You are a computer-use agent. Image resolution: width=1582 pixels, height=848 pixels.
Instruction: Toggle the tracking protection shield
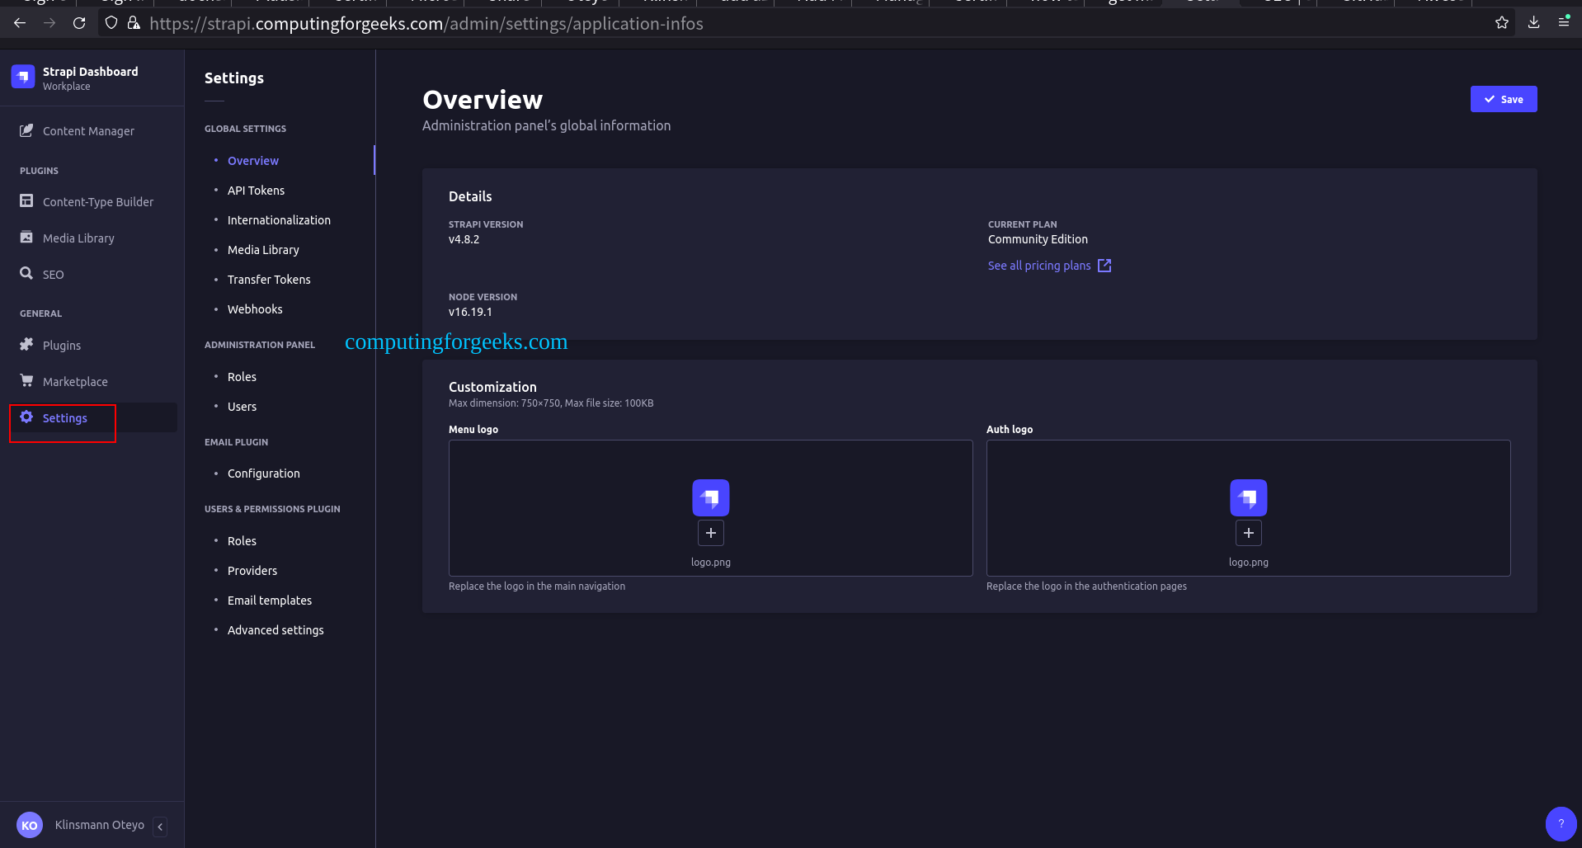tap(111, 22)
